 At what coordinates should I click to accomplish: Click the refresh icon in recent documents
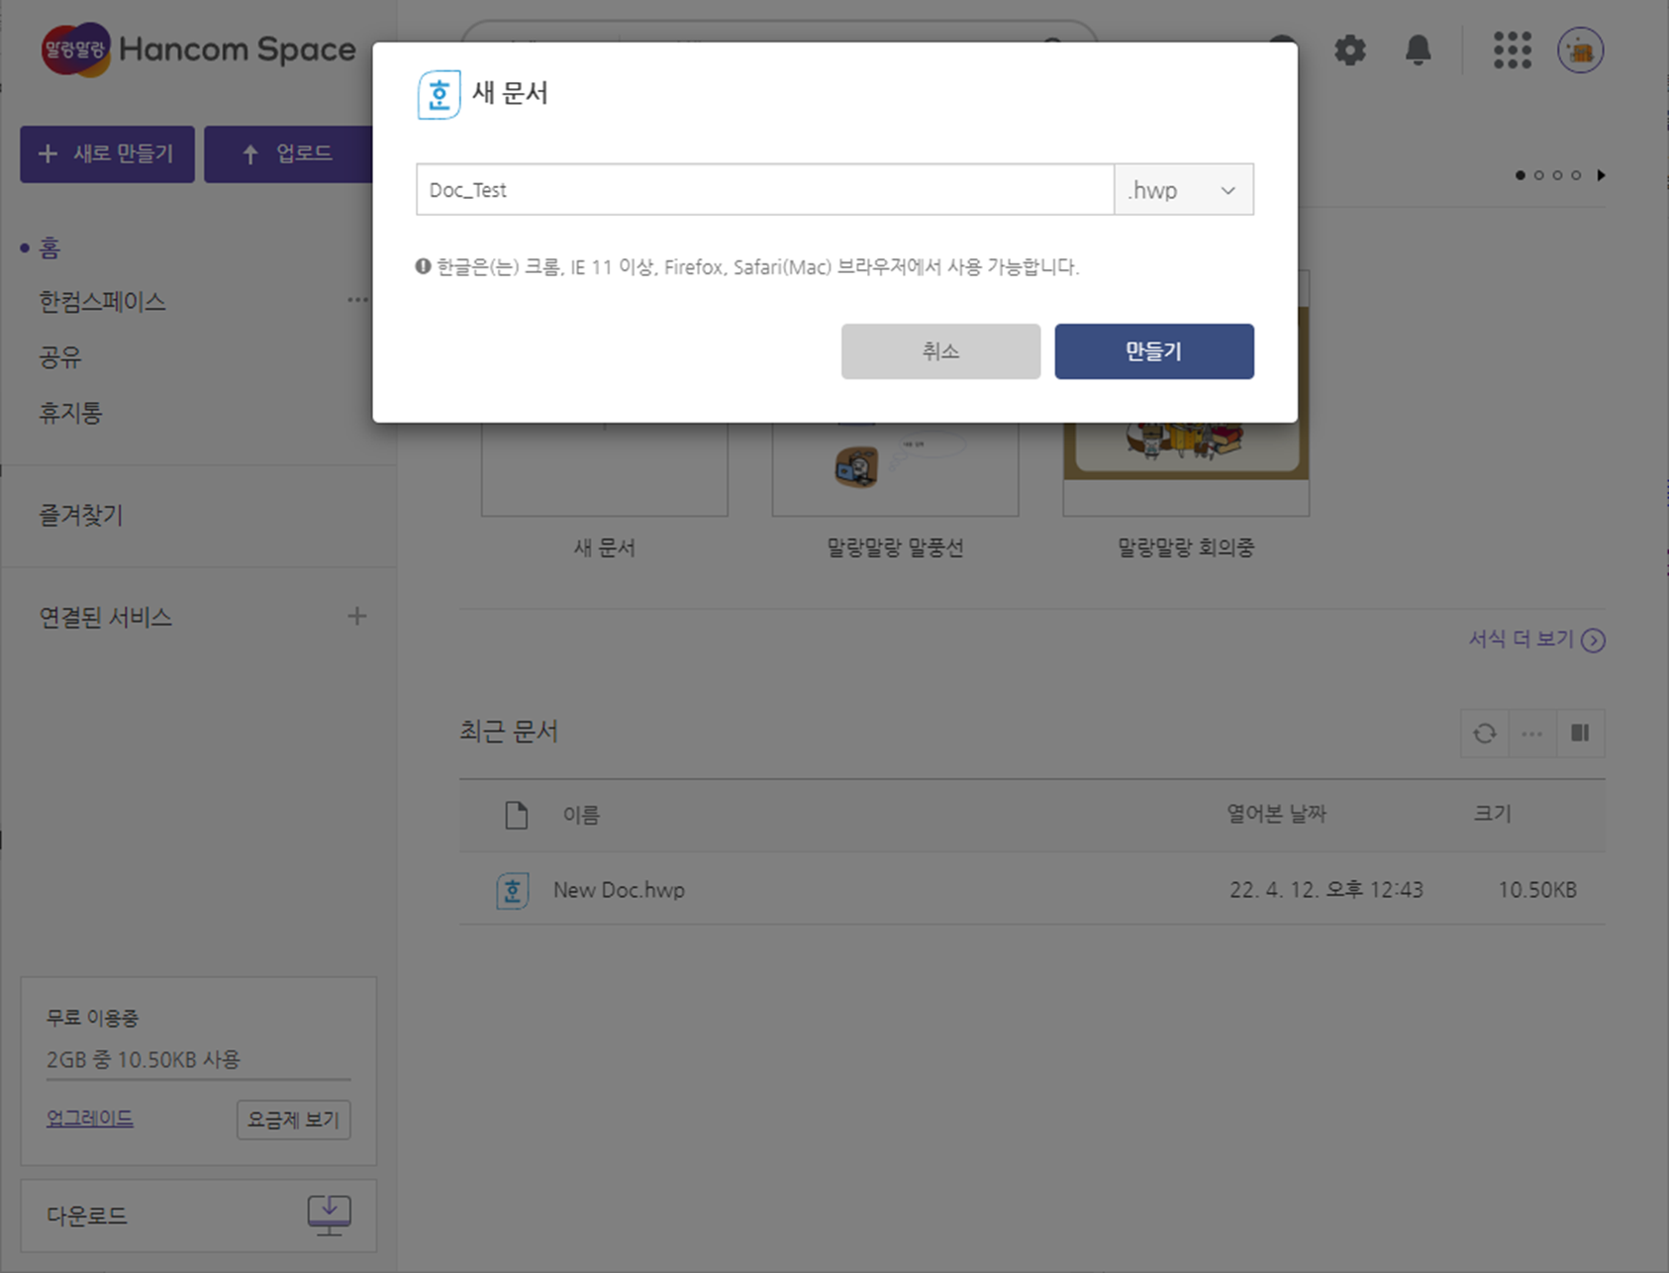click(x=1484, y=734)
